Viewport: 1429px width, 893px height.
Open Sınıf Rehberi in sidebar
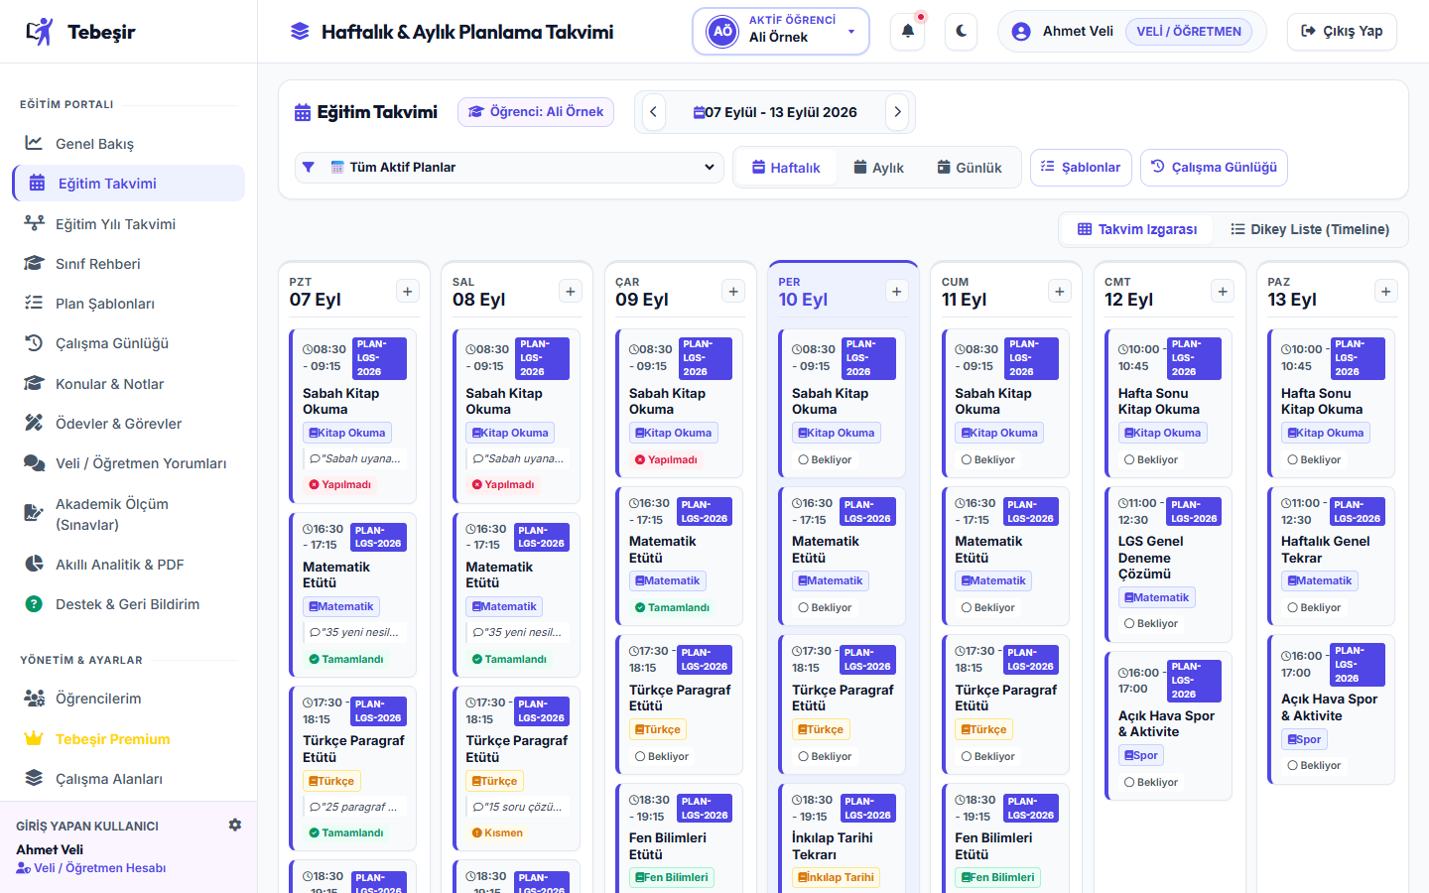(x=128, y=263)
